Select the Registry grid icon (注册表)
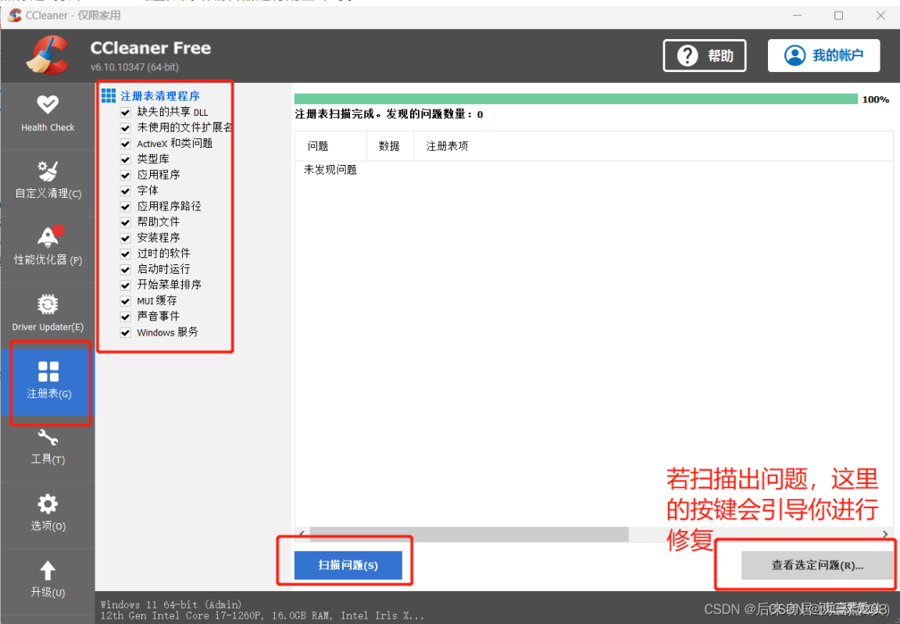This screenshot has width=900, height=624. 48,371
